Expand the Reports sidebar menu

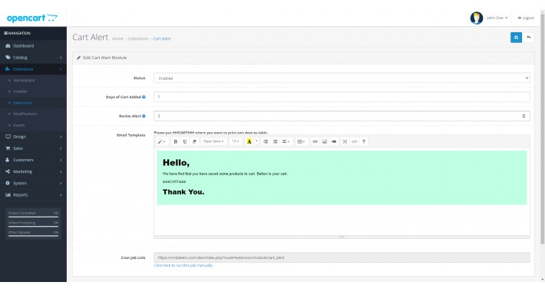pyautogui.click(x=33, y=195)
